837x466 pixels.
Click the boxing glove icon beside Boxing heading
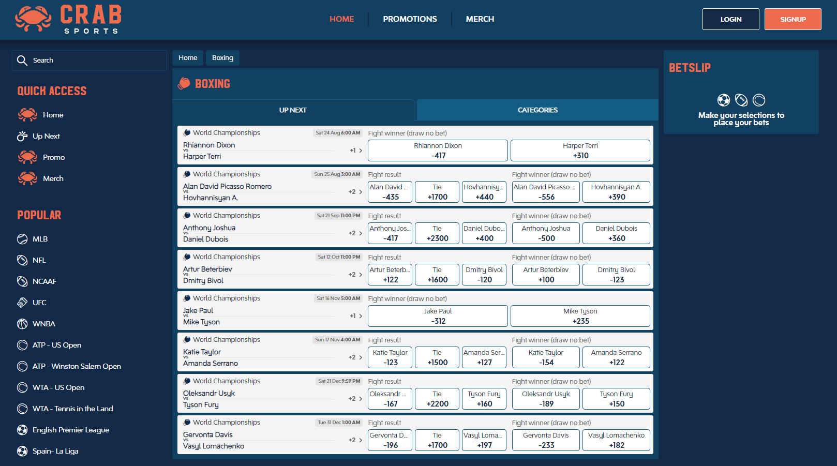coord(184,84)
